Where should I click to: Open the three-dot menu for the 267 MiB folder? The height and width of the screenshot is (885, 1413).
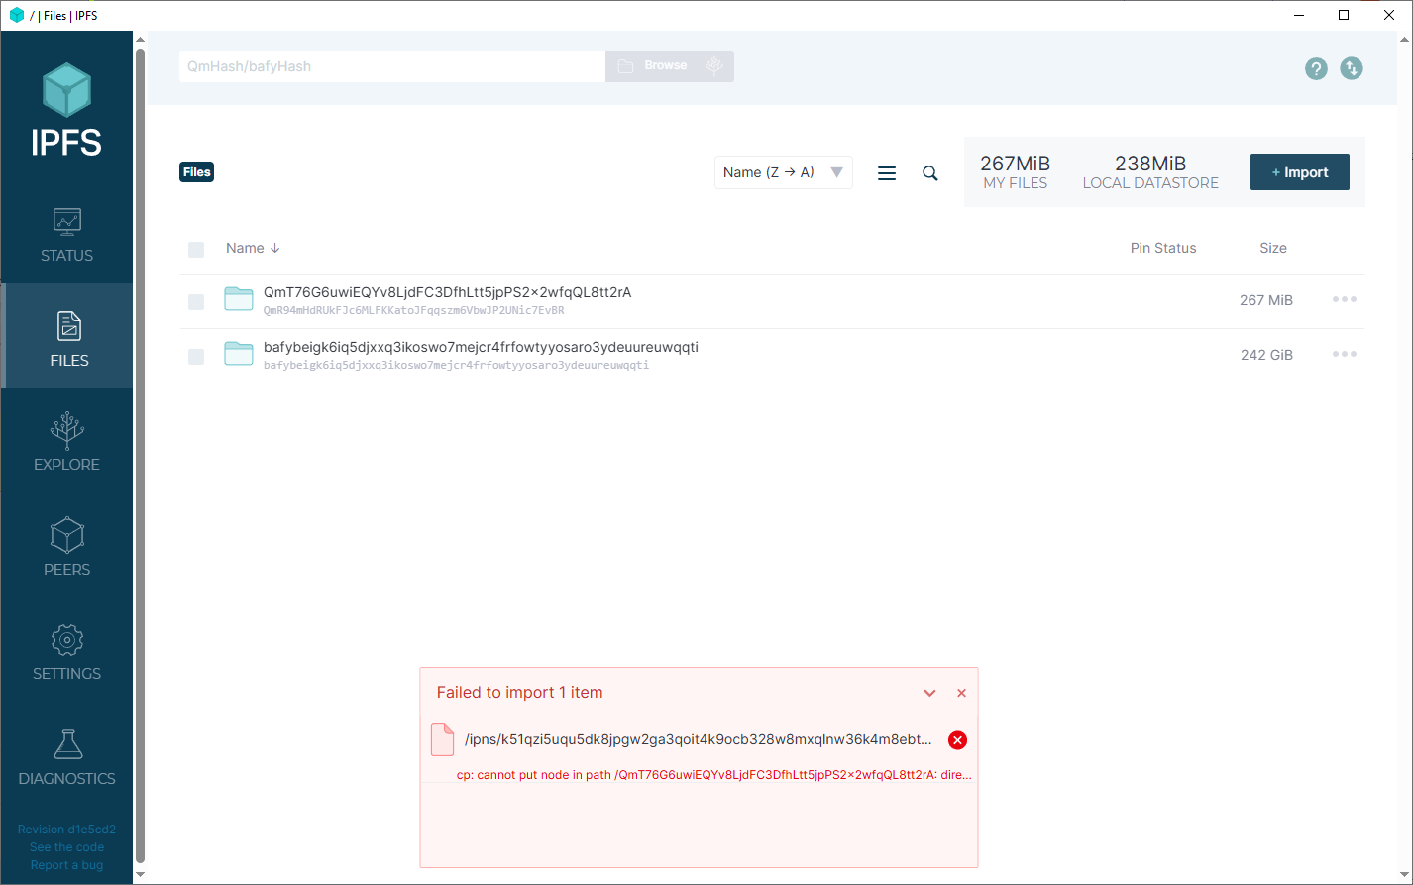click(x=1345, y=299)
